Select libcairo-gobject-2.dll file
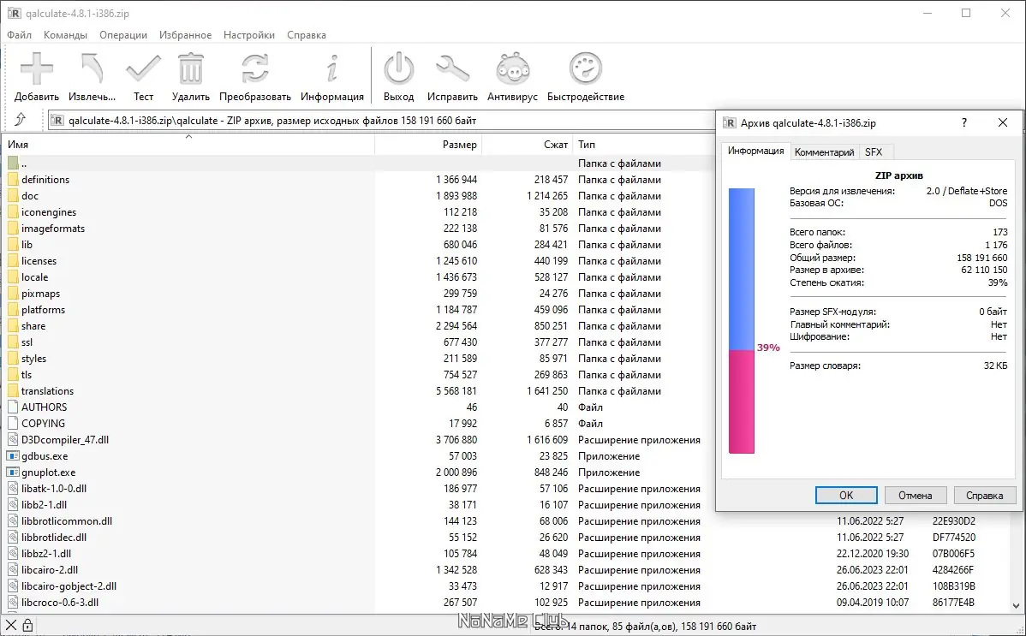Image resolution: width=1026 pixels, height=636 pixels. tap(69, 586)
